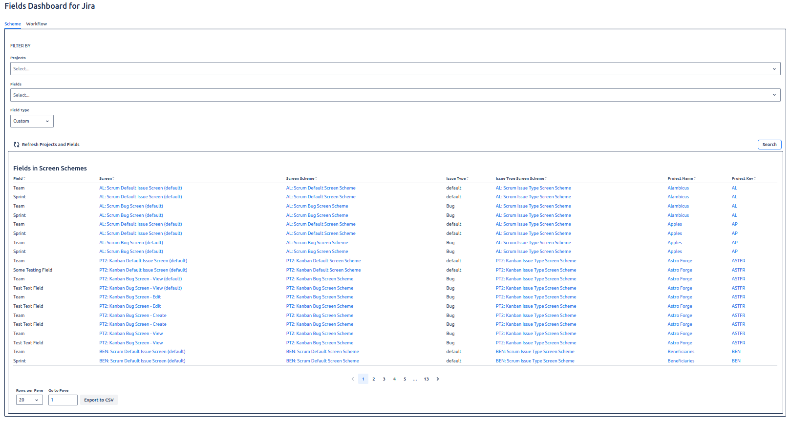Click Fields Dashboard for Jira title
791x422 pixels.
click(x=50, y=6)
